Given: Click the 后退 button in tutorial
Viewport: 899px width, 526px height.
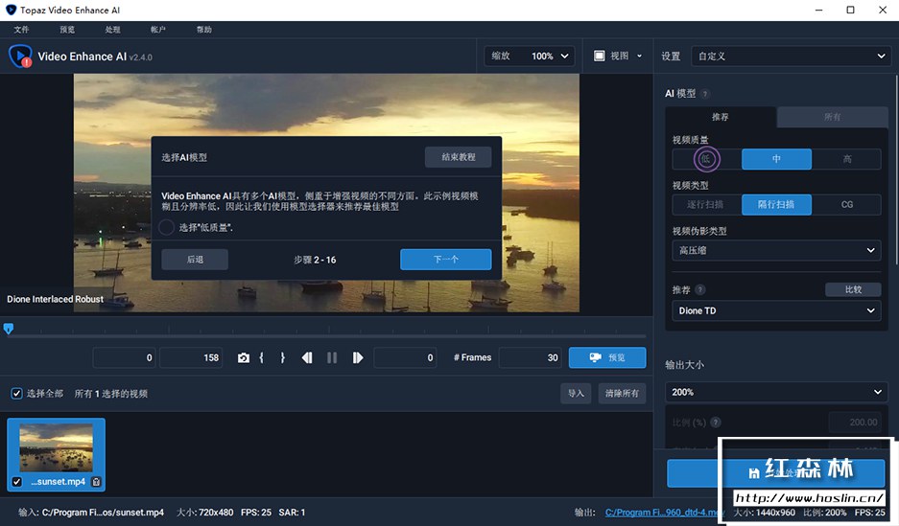Looking at the screenshot, I should 195,260.
